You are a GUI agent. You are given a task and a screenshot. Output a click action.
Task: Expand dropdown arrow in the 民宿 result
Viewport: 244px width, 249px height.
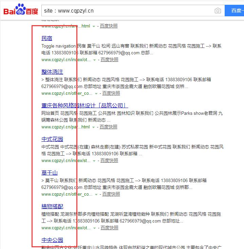pyautogui.click(x=95, y=60)
